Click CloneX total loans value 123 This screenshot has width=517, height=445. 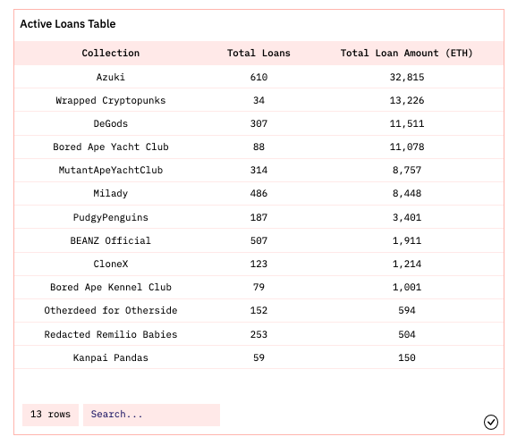258,264
